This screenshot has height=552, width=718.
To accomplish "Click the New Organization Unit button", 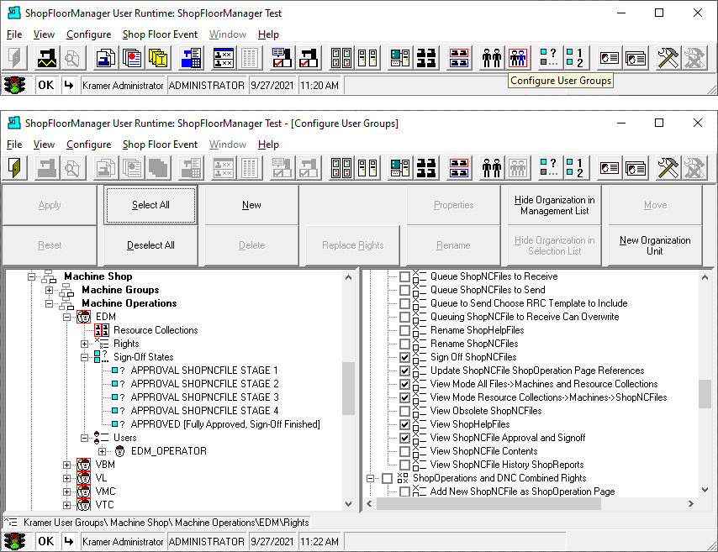I will [655, 245].
